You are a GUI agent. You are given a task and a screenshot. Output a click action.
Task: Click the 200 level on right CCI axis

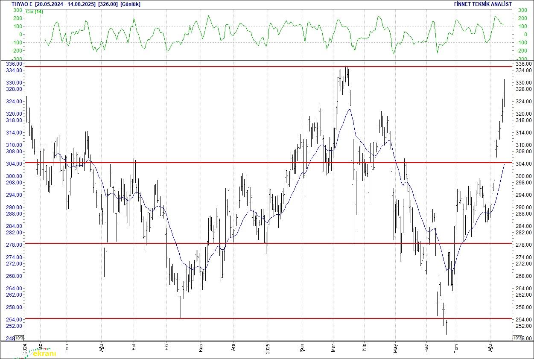[x=522, y=18]
